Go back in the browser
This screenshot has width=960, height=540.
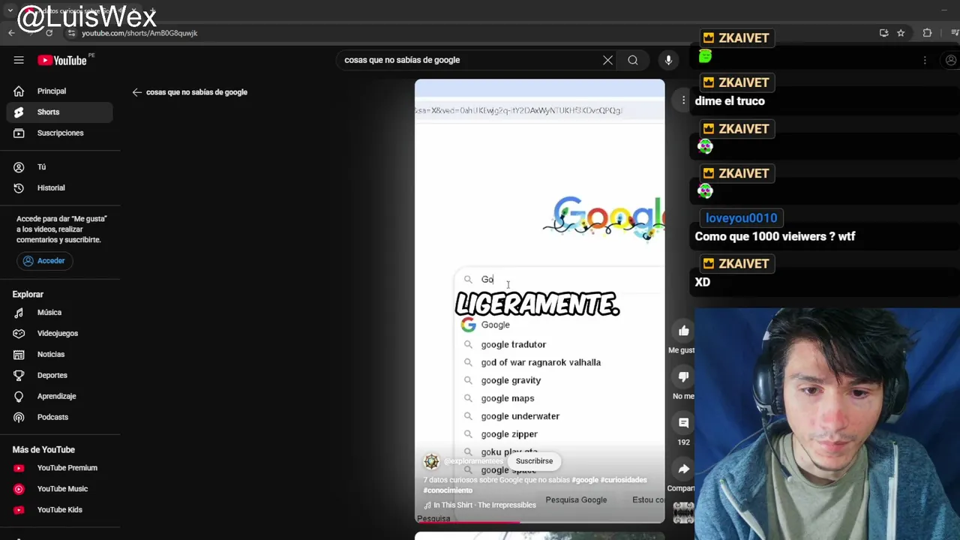pos(11,33)
